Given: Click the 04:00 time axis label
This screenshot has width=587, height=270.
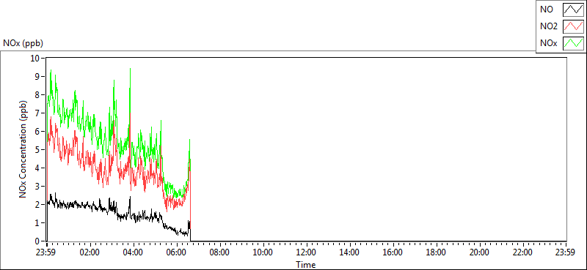Looking at the screenshot, I should (x=133, y=252).
